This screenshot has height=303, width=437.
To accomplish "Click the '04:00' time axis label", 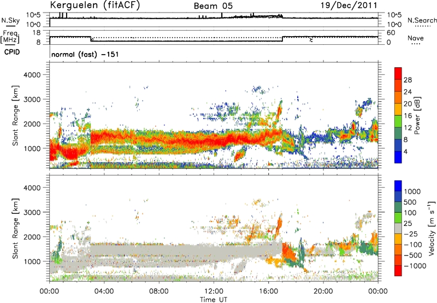I will (104, 292).
